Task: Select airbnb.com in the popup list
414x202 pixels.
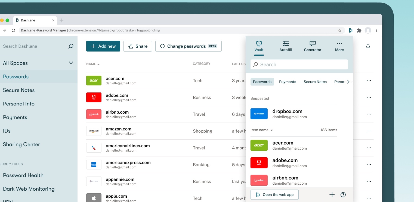Action: click(294, 180)
